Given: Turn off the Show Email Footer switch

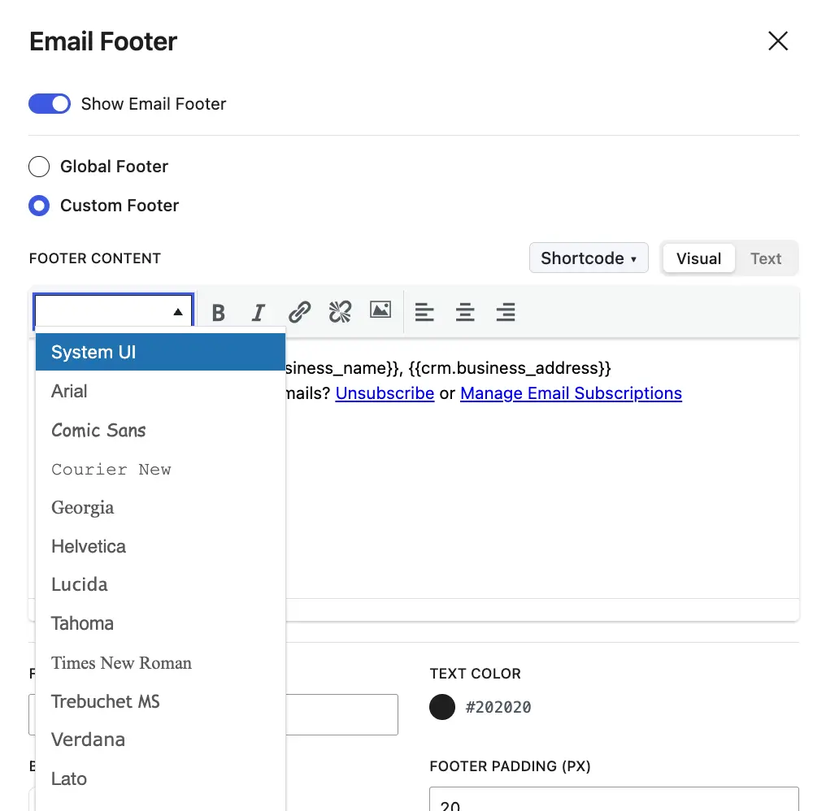Looking at the screenshot, I should tap(50, 104).
